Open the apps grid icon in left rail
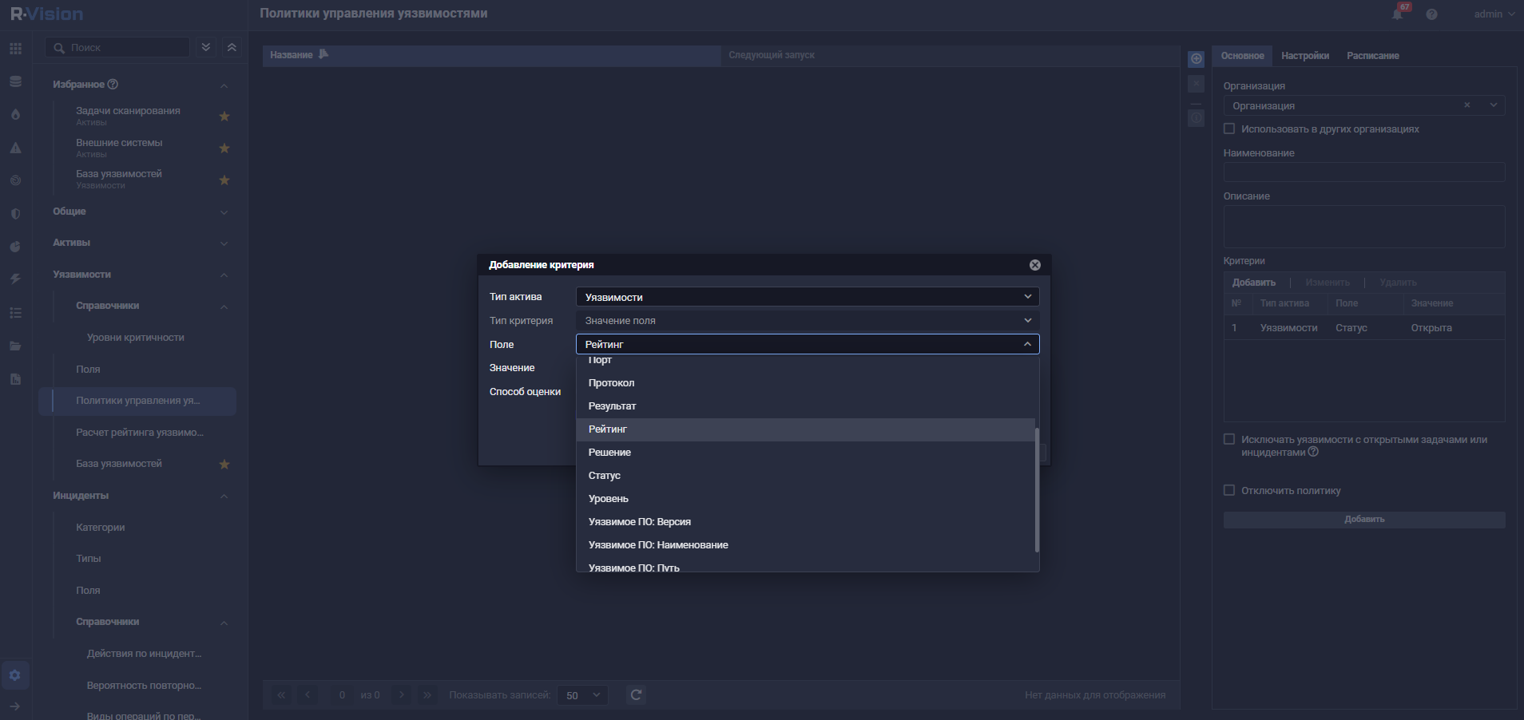Image resolution: width=1524 pixels, height=720 pixels. tap(15, 49)
